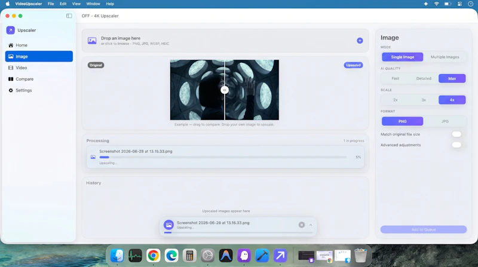Screen dimensions: 478x267
Task: Expand the floating progress panel chevron
Action: (311, 225)
